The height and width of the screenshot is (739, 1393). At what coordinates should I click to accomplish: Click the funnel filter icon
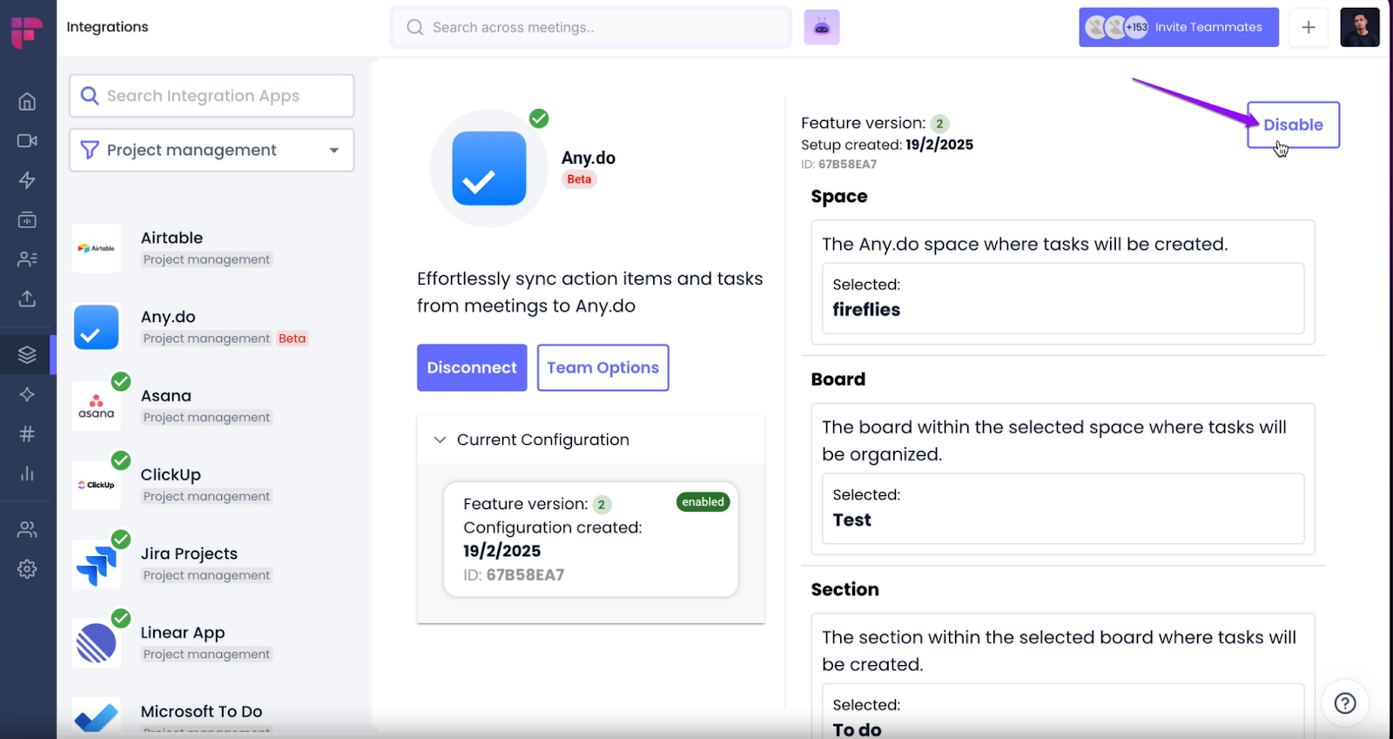click(x=90, y=150)
